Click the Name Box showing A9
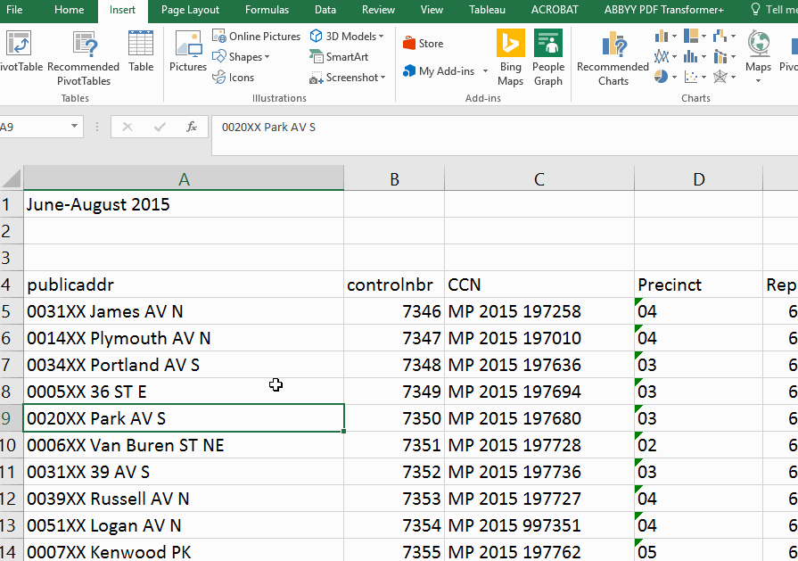The image size is (798, 561). (x=34, y=127)
